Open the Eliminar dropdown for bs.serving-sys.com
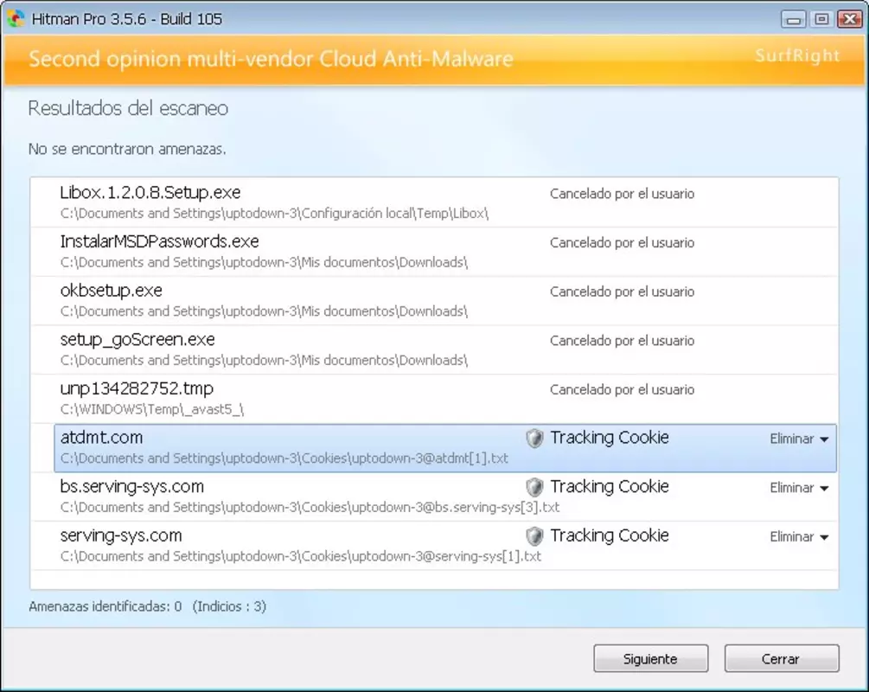 coord(799,487)
